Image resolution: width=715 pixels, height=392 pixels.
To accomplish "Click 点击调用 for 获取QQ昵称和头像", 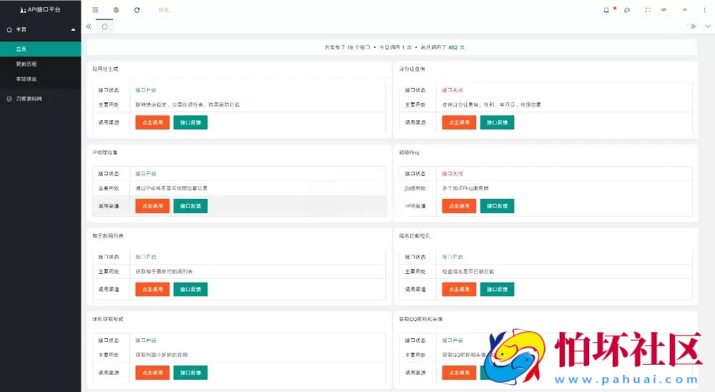I will [459, 373].
